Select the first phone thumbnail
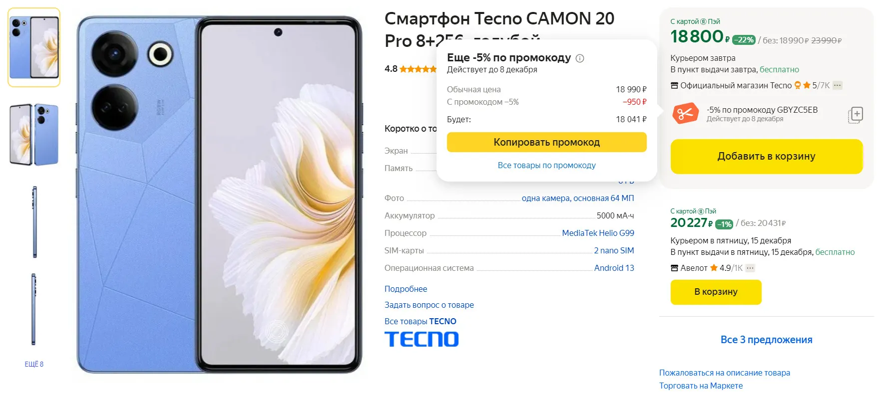The height and width of the screenshot is (403, 885). click(34, 47)
